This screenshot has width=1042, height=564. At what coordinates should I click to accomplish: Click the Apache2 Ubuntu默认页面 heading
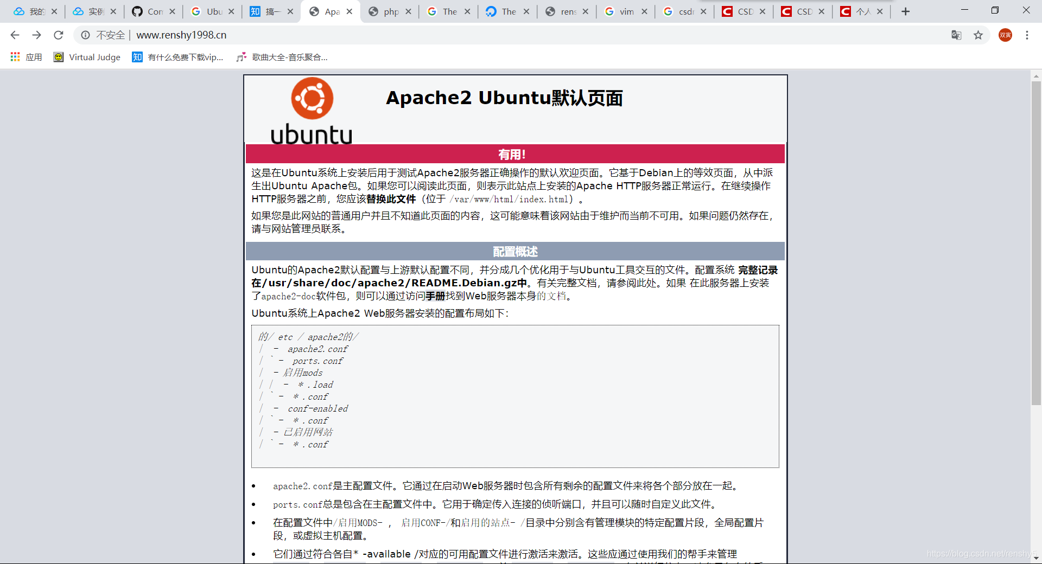pyautogui.click(x=504, y=98)
